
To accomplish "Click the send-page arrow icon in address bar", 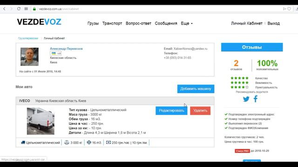I will pyautogui.click(x=284, y=9).
